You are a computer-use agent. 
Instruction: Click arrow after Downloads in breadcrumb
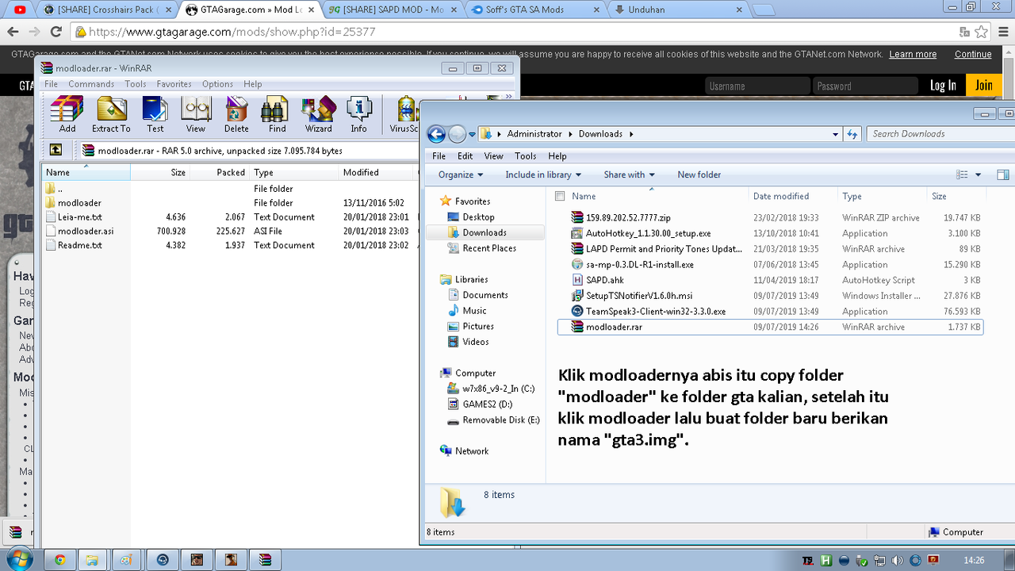coord(631,134)
